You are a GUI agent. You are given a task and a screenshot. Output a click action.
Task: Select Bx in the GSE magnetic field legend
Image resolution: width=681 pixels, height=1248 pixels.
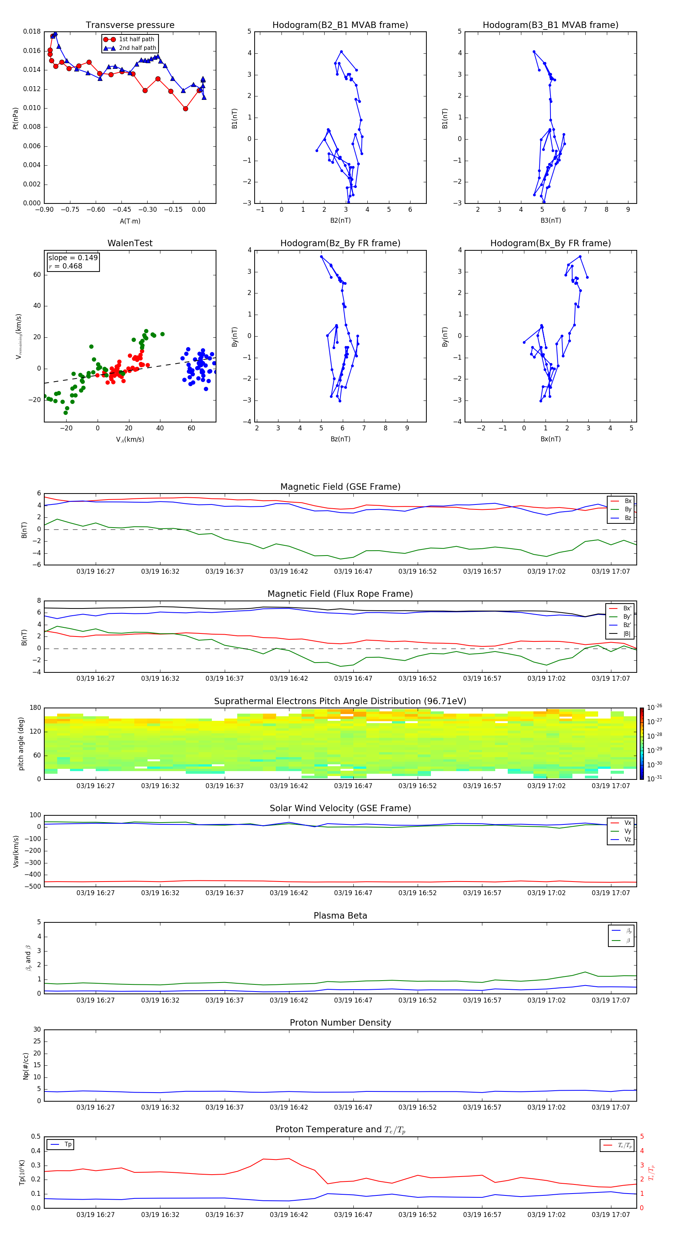pyautogui.click(x=621, y=501)
